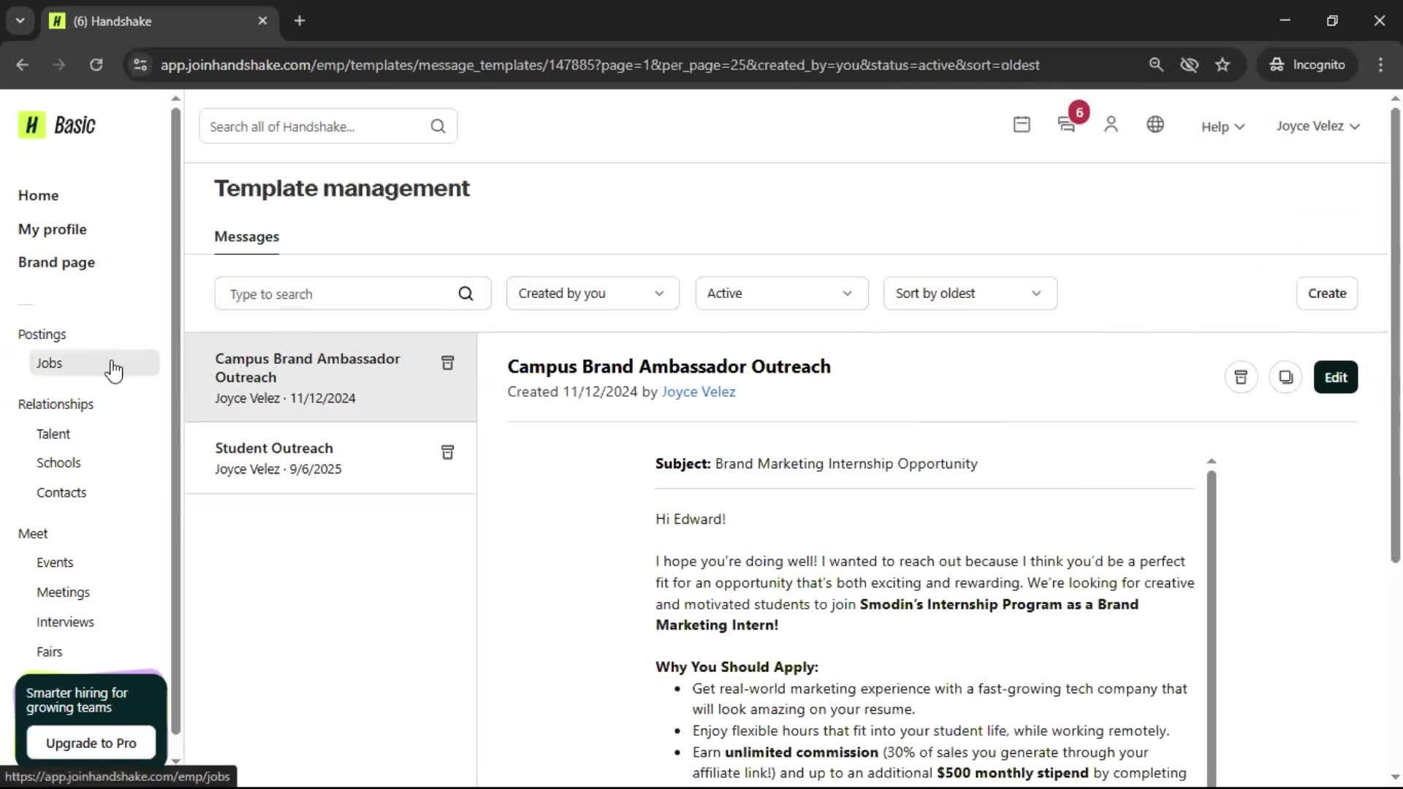
Task: Click Upgrade to Pro button
Action: tap(91, 743)
